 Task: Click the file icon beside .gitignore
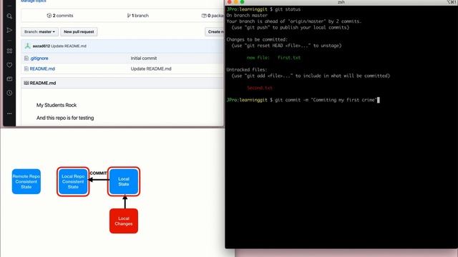pos(26,59)
